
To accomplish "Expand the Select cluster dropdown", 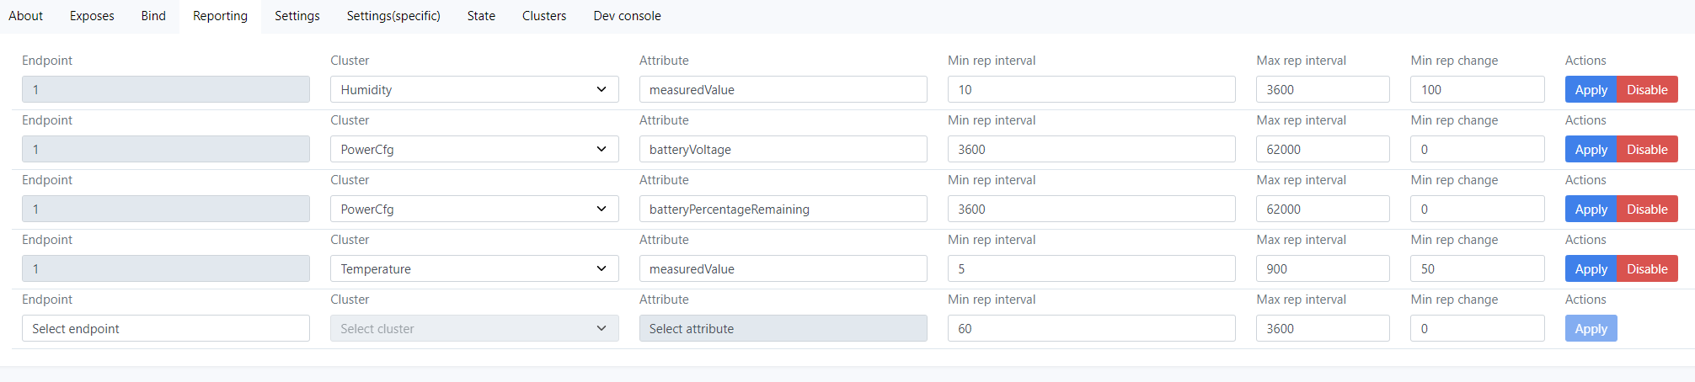I will 474,328.
